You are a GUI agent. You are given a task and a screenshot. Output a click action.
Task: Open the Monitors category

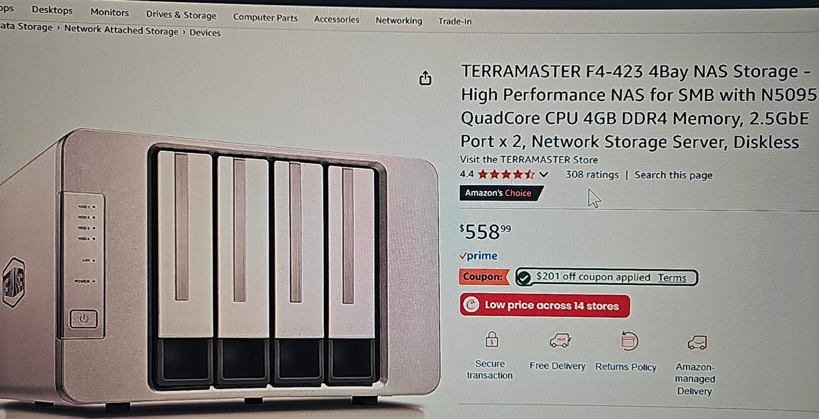coord(109,12)
